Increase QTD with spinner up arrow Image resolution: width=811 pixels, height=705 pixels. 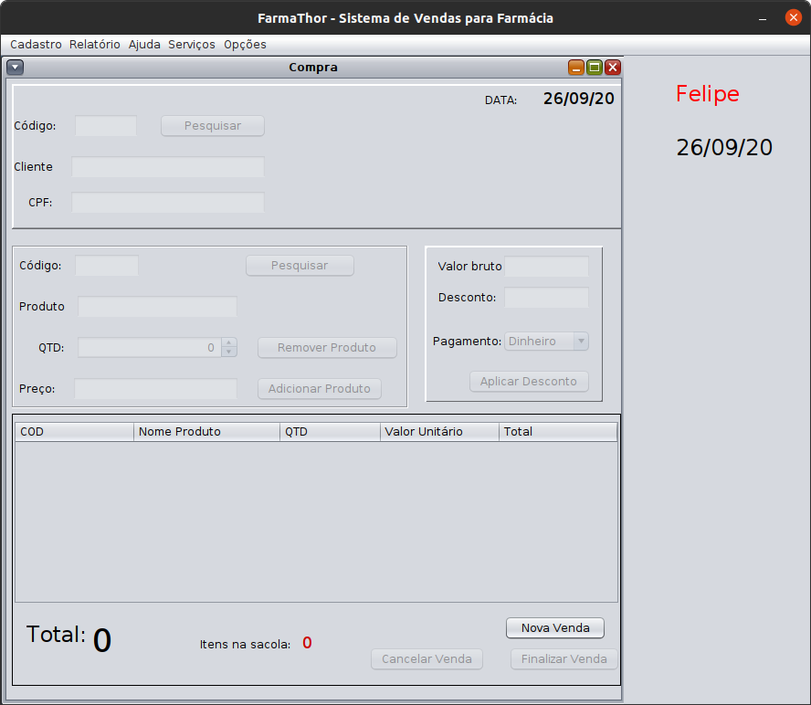(228, 342)
